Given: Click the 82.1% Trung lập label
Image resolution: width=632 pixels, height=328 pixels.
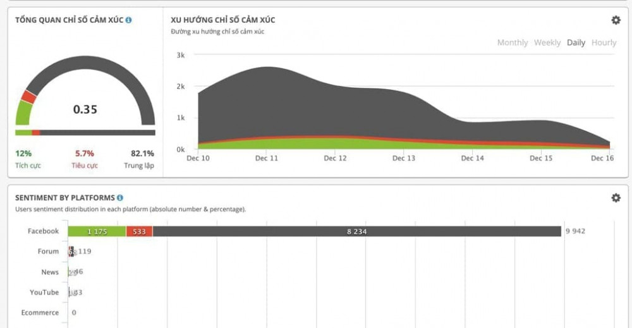Looking at the screenshot, I should click(x=142, y=154).
